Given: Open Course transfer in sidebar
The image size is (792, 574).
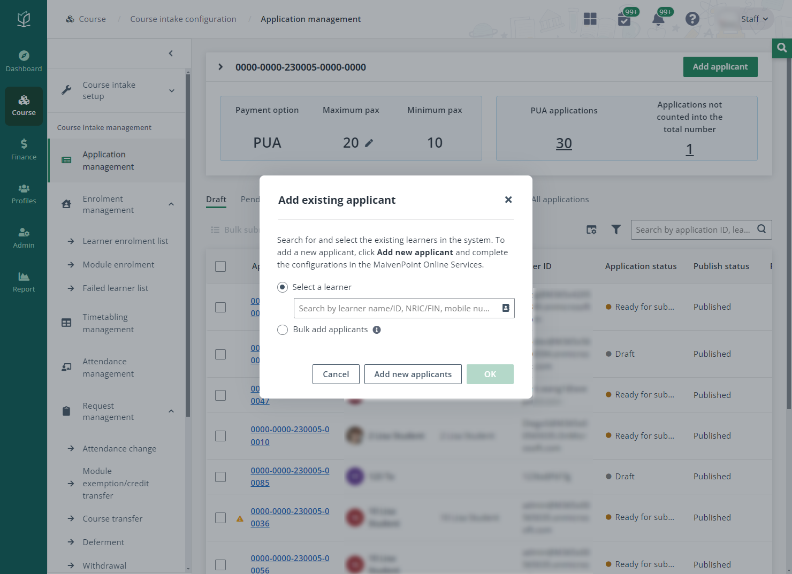Looking at the screenshot, I should [112, 519].
